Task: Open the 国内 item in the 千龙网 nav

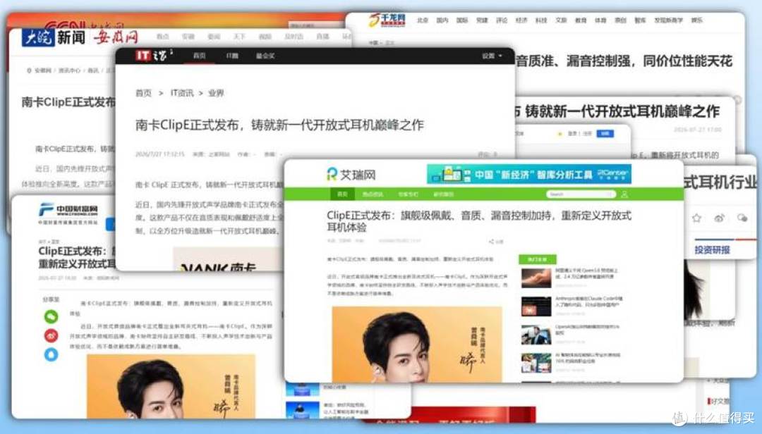Action: [x=442, y=20]
